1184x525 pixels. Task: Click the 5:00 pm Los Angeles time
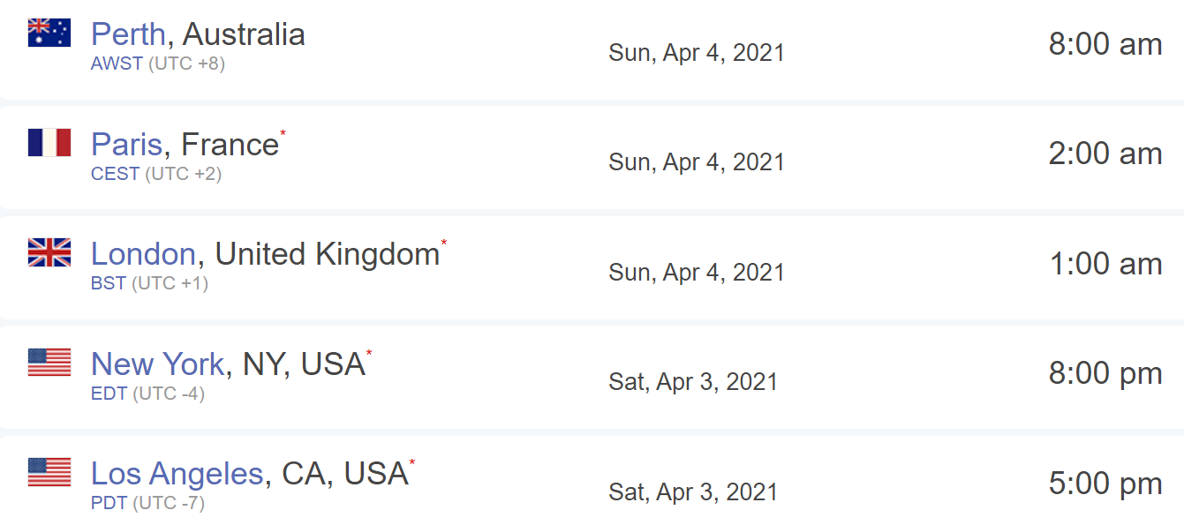(x=1105, y=484)
